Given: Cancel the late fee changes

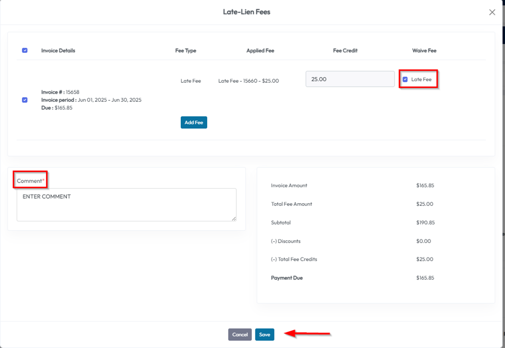Looking at the screenshot, I should pyautogui.click(x=240, y=335).
